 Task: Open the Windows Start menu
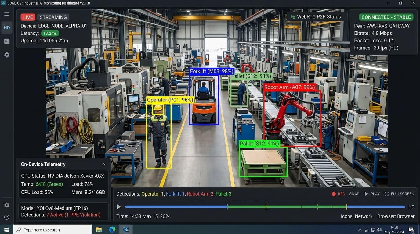pyautogui.click(x=6, y=229)
